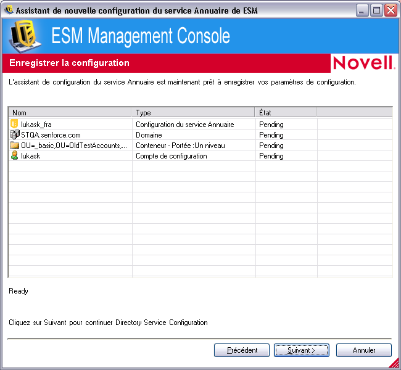Go back with the Précédent button
The height and width of the screenshot is (370, 401).
coord(242,350)
